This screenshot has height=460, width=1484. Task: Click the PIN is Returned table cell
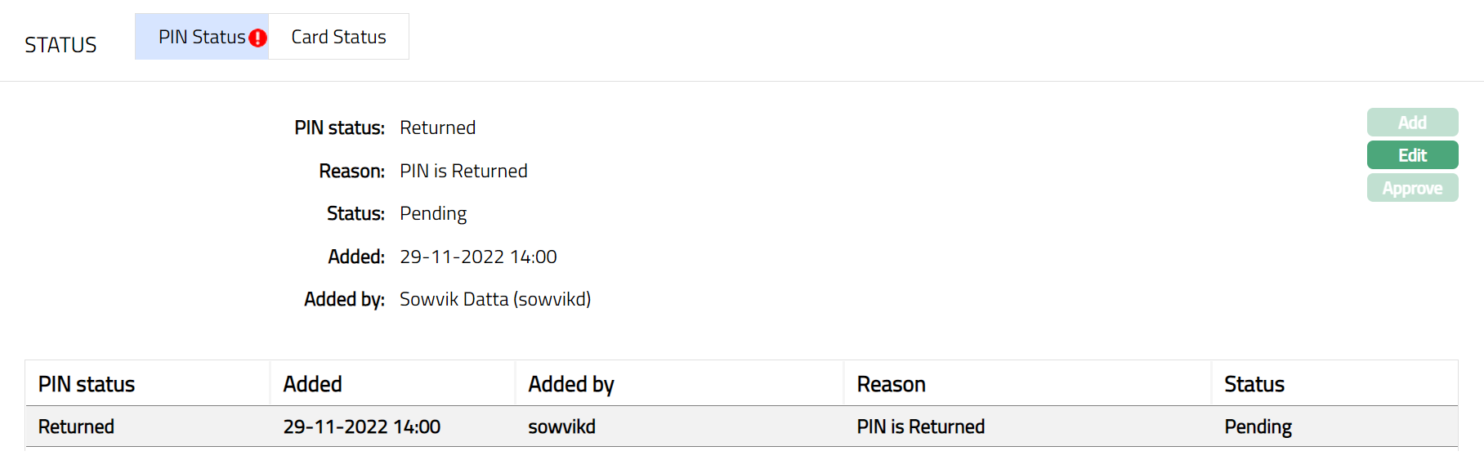click(920, 427)
